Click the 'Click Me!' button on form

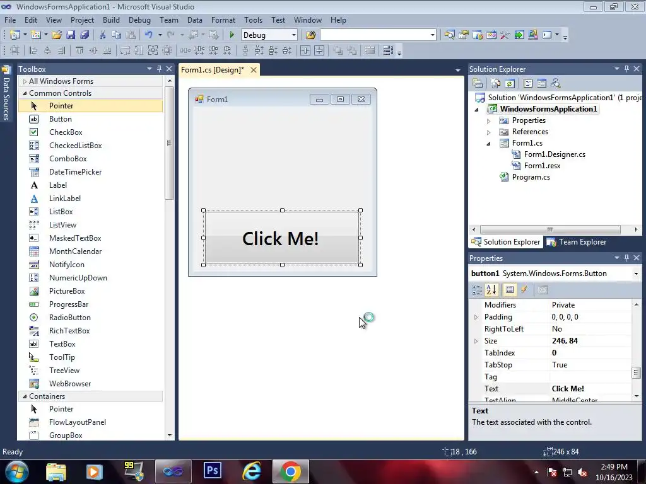tap(282, 238)
